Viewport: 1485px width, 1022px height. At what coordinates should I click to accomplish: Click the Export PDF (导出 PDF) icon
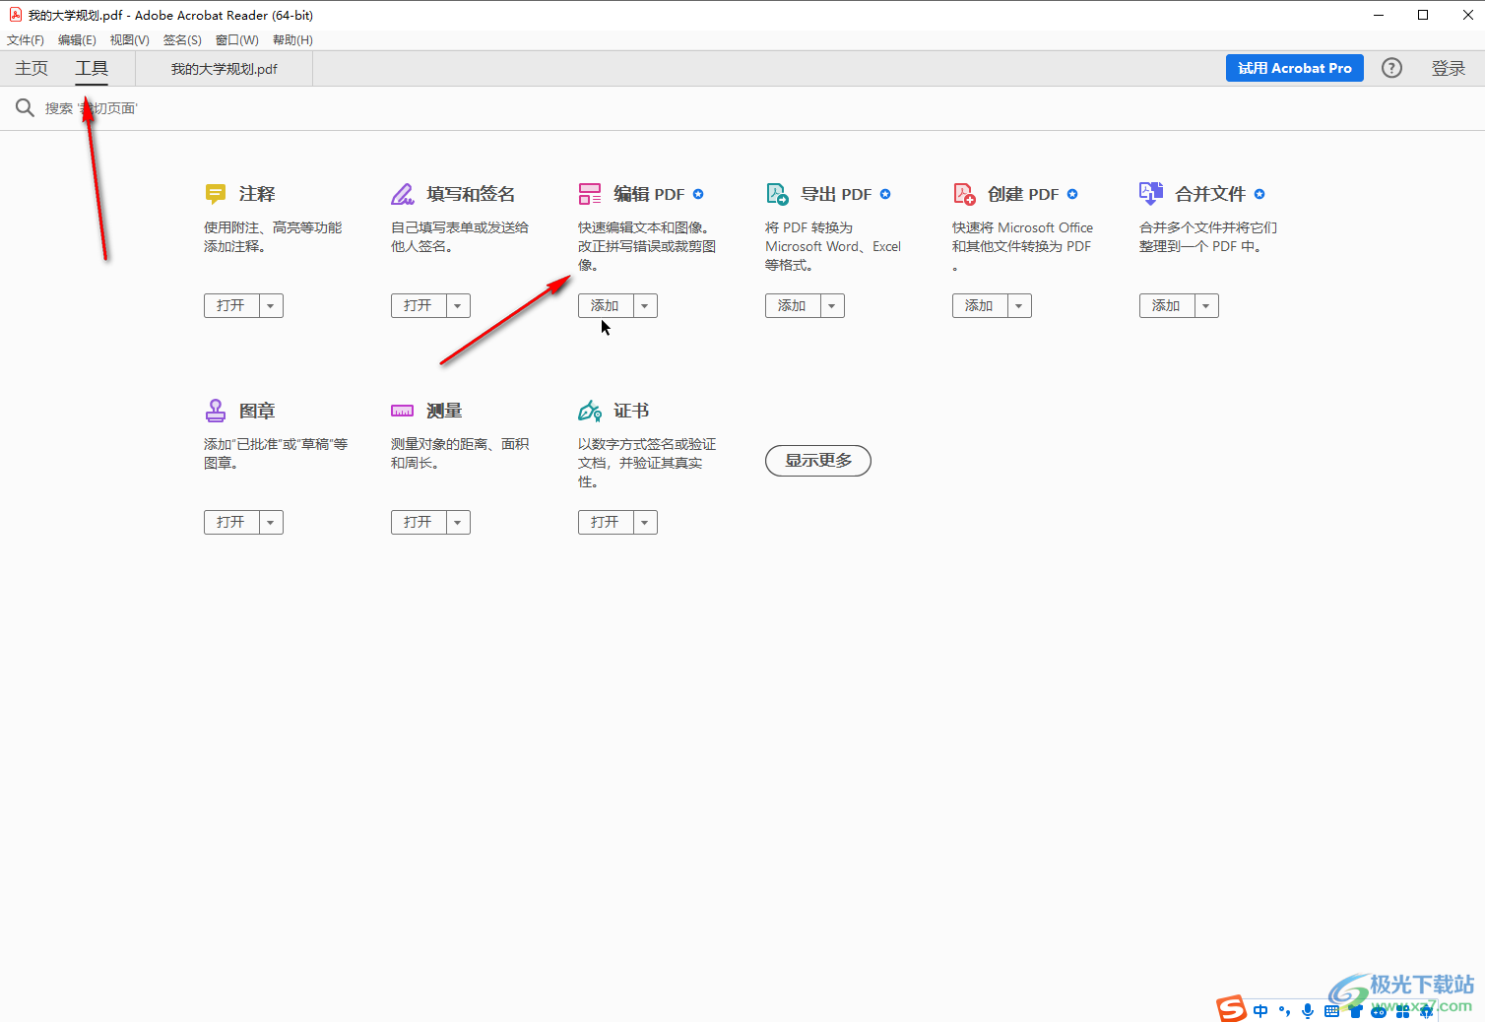pos(777,193)
